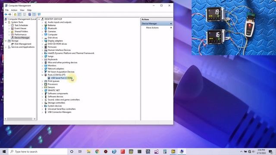This screenshot has width=276, height=155.
Task: Select Task Scheduler in the tree
Action: point(21,25)
